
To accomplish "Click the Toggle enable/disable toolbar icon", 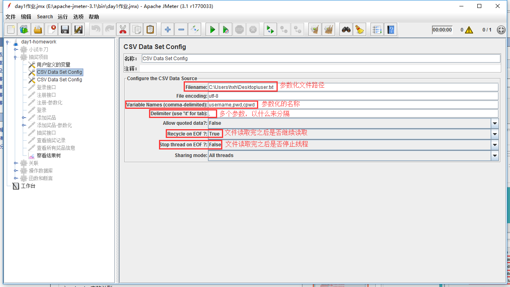I will (194, 29).
